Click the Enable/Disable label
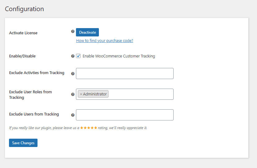The height and width of the screenshot is (168, 257). (22, 56)
